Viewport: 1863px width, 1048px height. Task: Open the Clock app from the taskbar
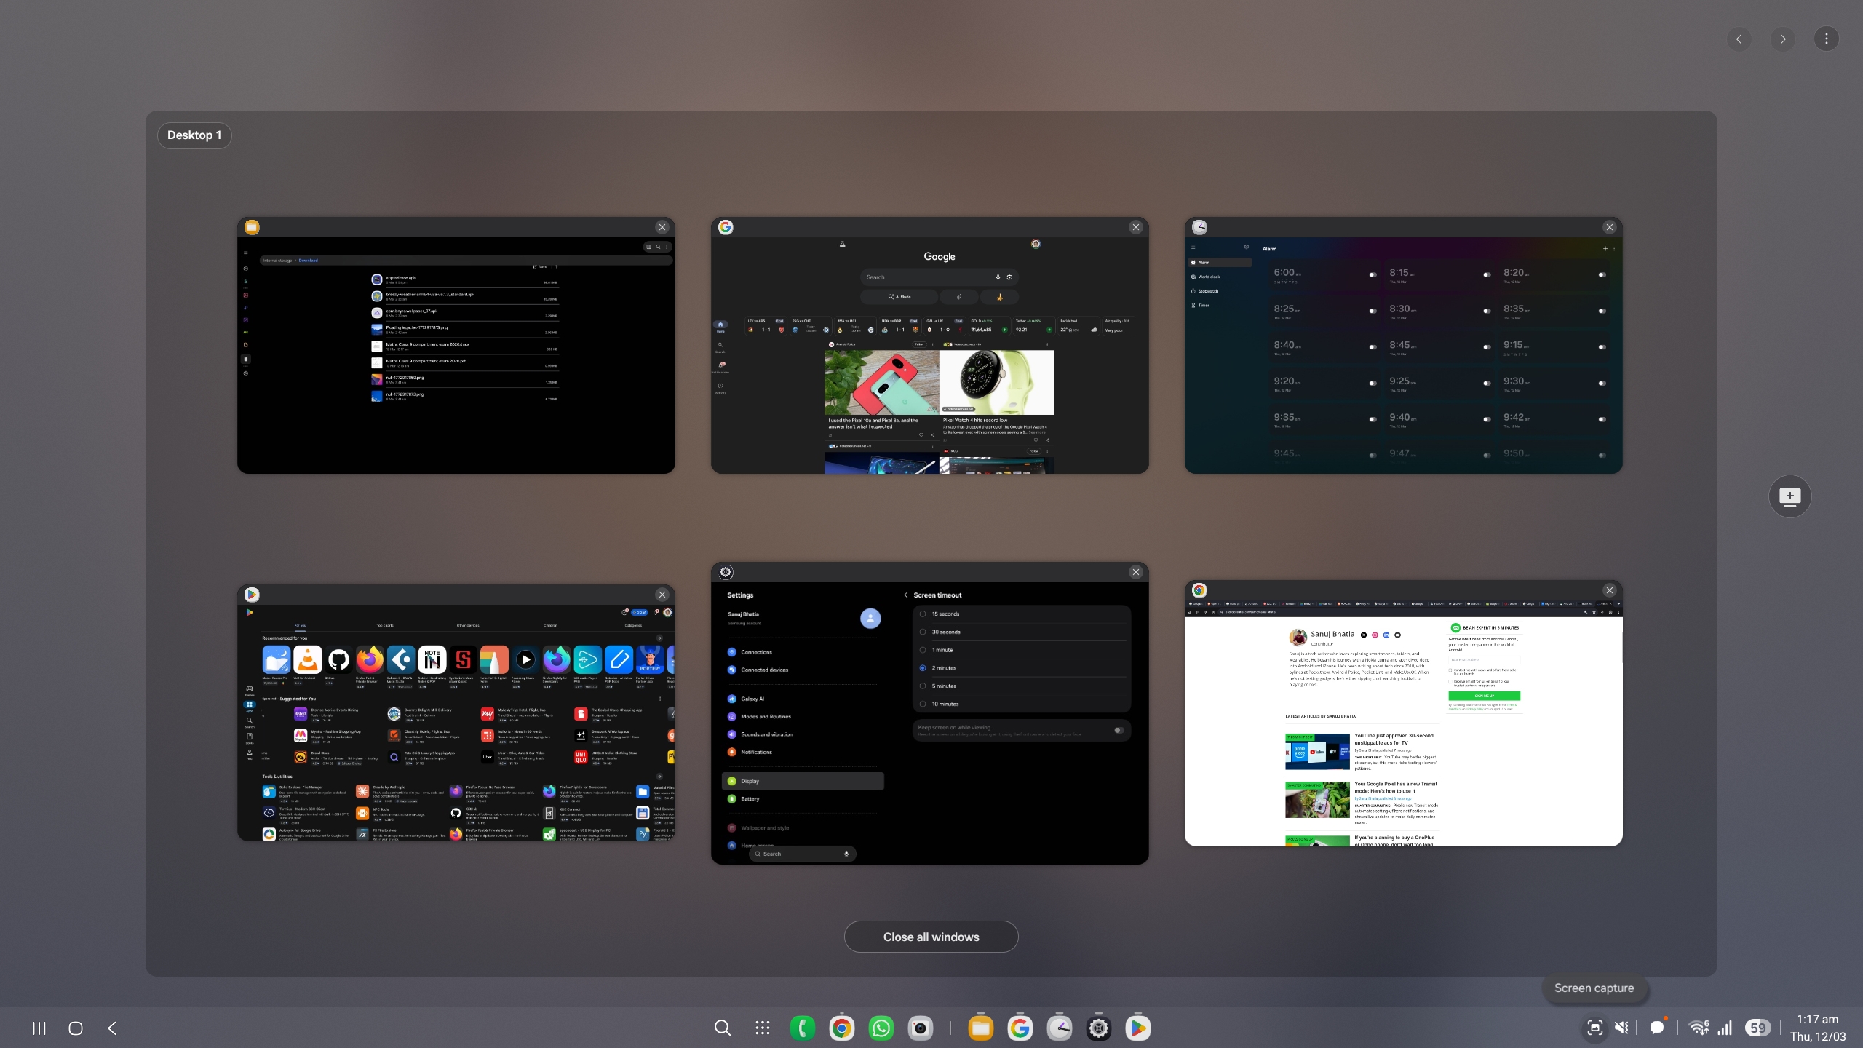tap(1060, 1028)
